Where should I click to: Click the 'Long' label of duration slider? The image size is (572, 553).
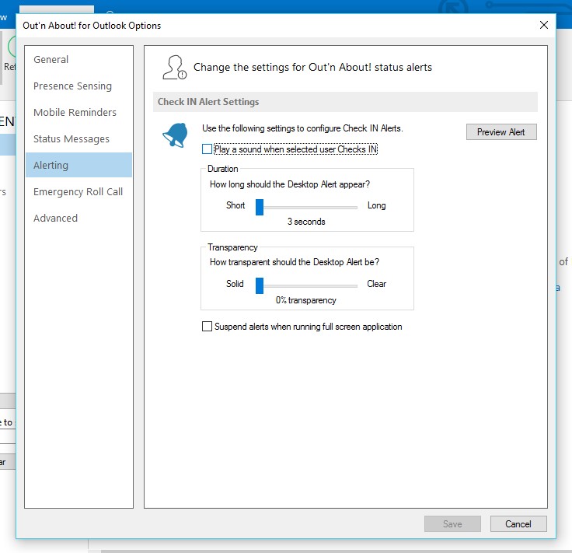click(376, 205)
